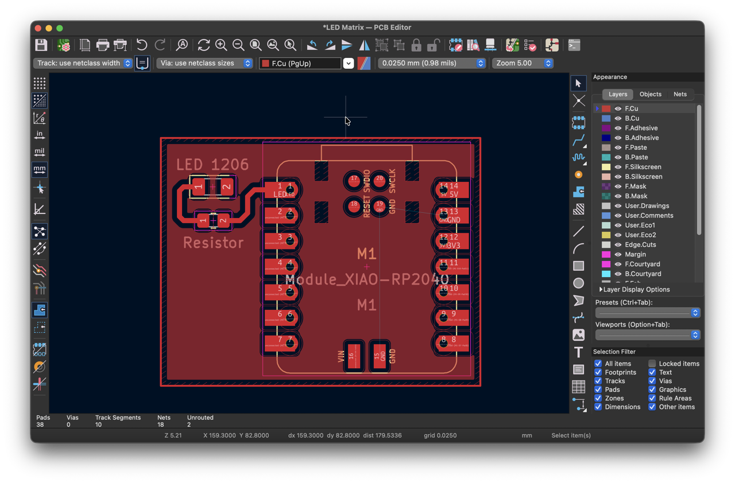This screenshot has width=735, height=483.
Task: Select the User.Drawings layer row
Action: click(x=644, y=206)
